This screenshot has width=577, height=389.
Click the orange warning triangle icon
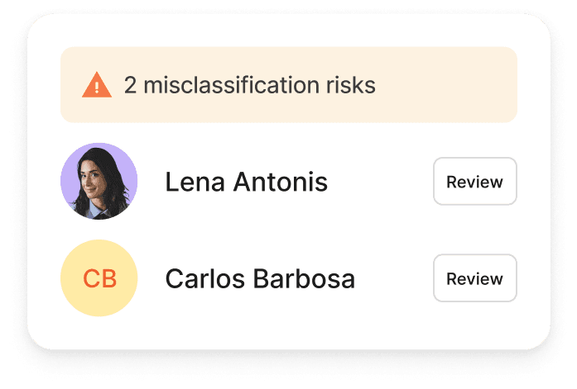click(97, 85)
